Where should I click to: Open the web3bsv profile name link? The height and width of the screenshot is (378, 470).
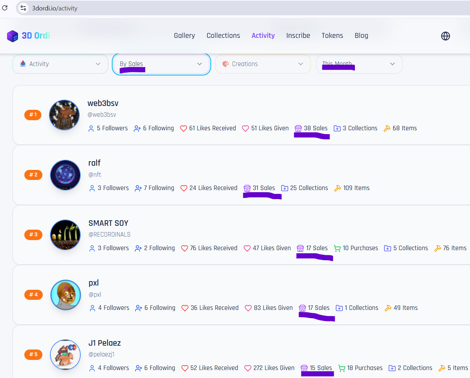pos(103,103)
